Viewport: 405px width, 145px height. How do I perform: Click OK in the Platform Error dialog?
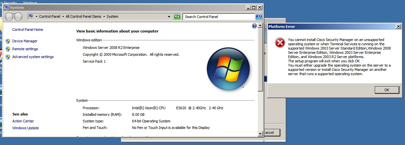coord(387,90)
